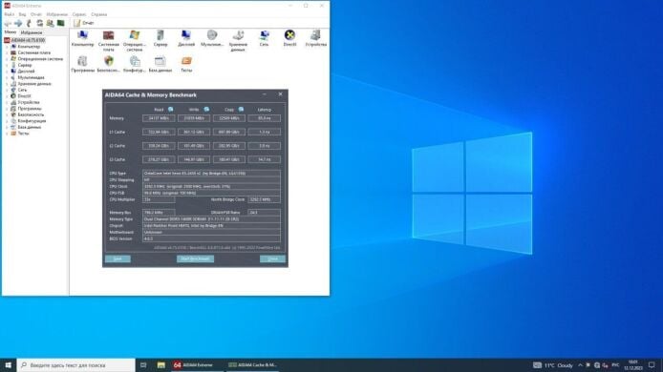This screenshot has height=372, width=663.
Task: Open the Вид menu
Action: pos(22,14)
